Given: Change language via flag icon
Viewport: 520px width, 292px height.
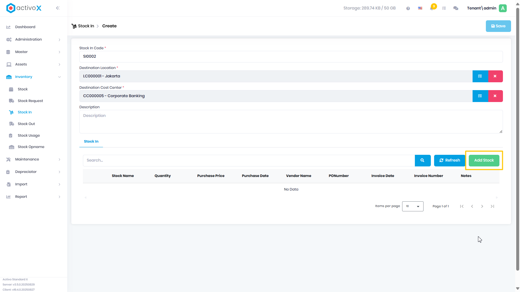Looking at the screenshot, I should (420, 8).
